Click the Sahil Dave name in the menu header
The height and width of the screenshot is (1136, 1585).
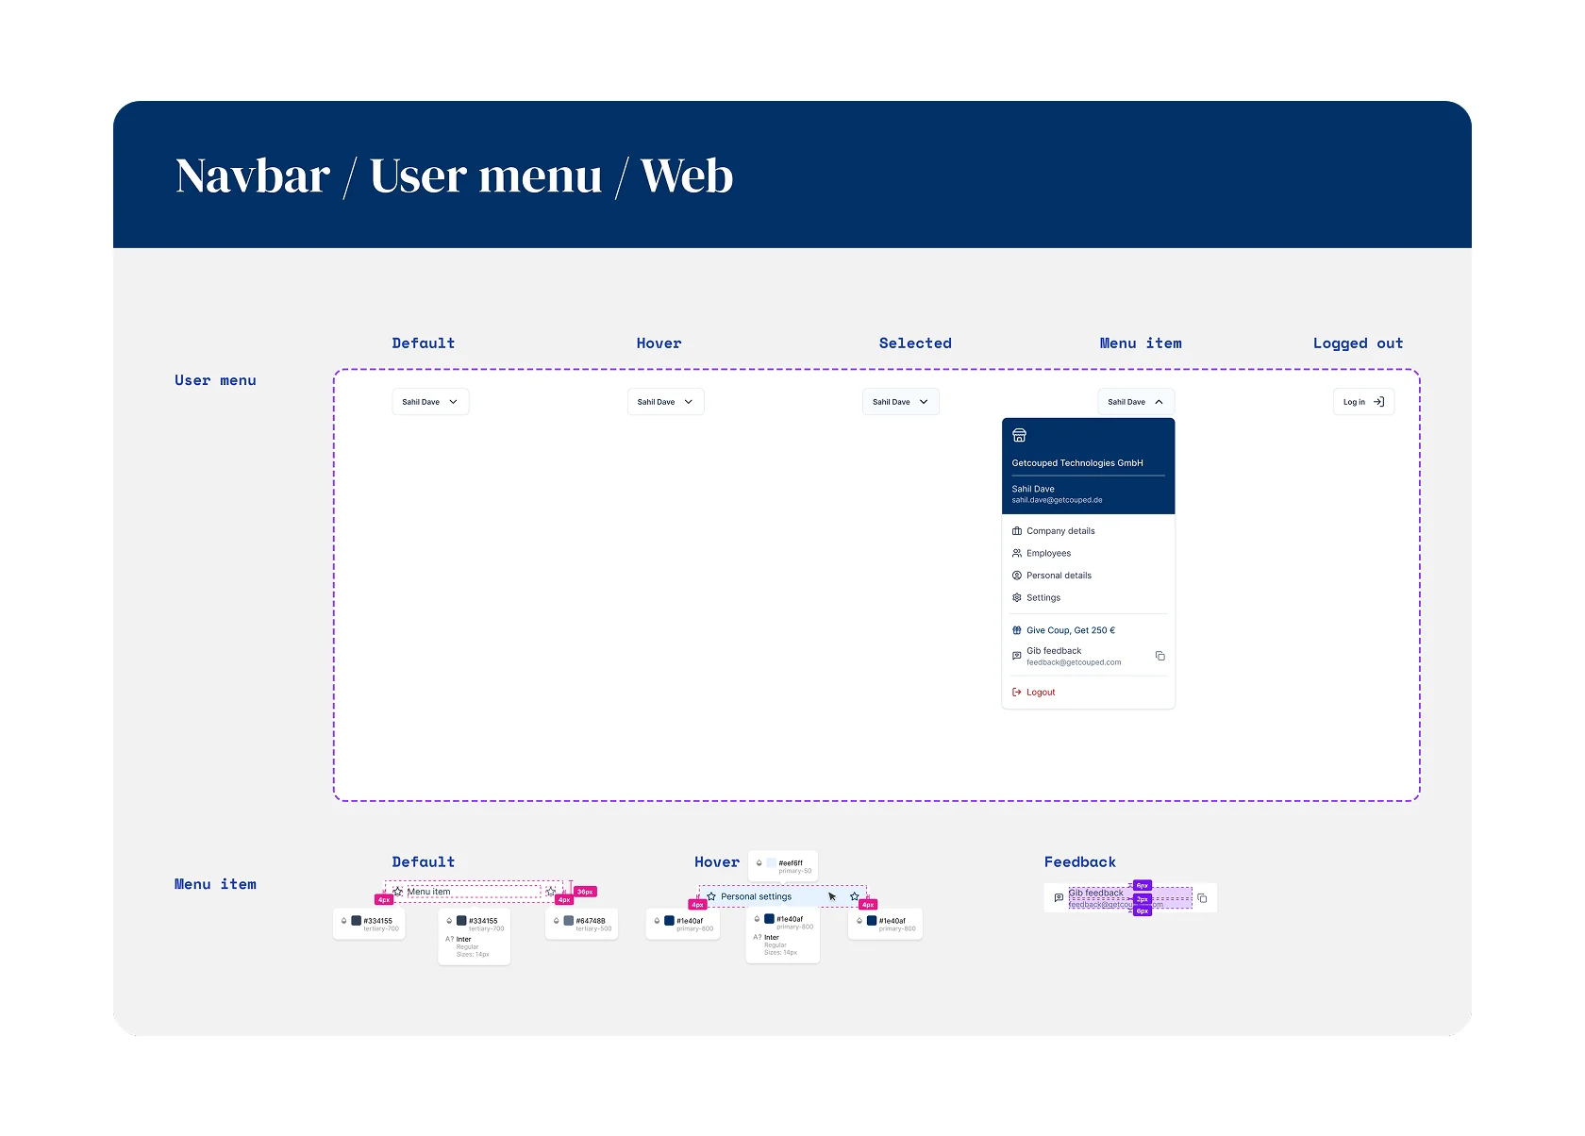tap(1033, 489)
